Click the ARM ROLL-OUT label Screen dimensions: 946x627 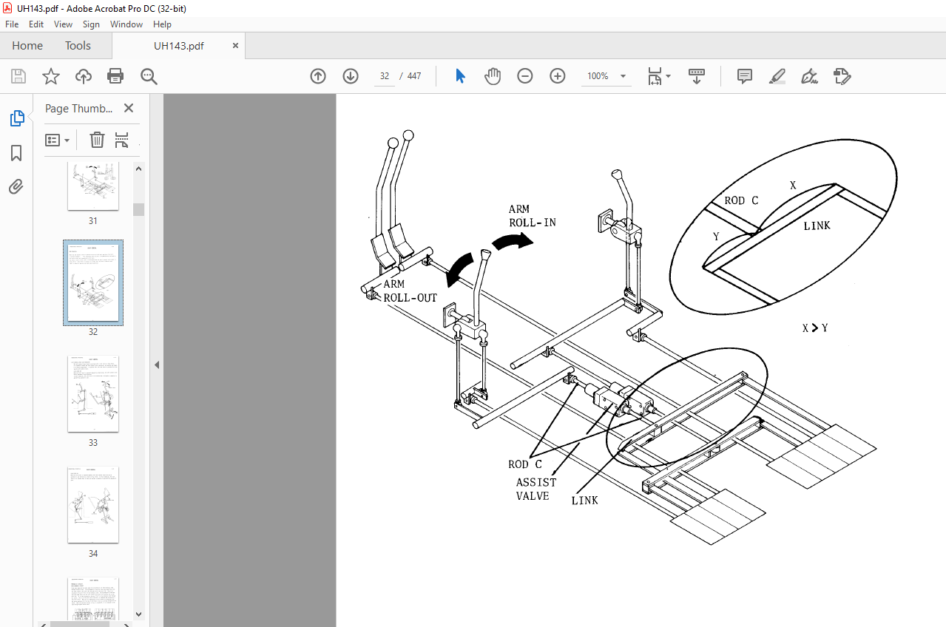point(410,291)
